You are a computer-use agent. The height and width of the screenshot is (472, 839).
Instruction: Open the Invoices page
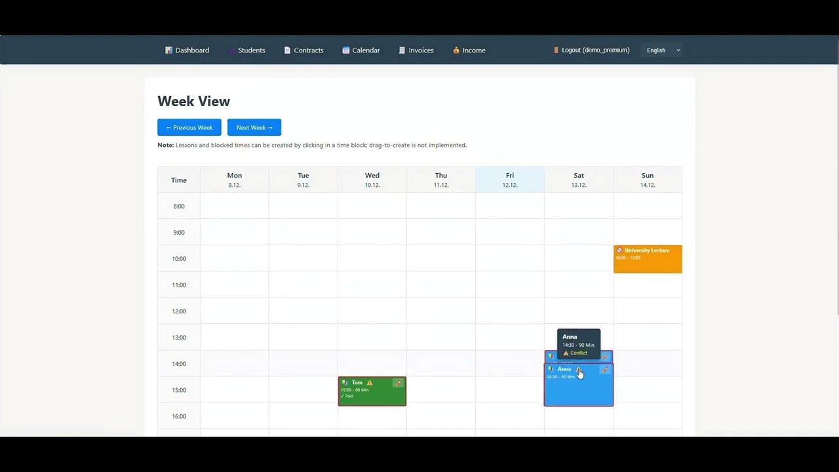click(416, 50)
